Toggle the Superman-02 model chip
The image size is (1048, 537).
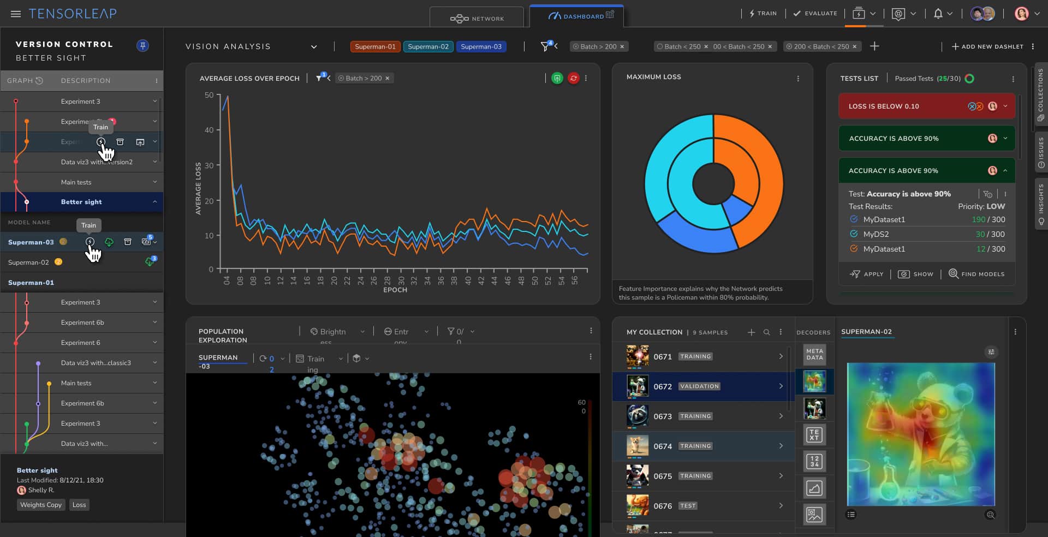pyautogui.click(x=428, y=47)
